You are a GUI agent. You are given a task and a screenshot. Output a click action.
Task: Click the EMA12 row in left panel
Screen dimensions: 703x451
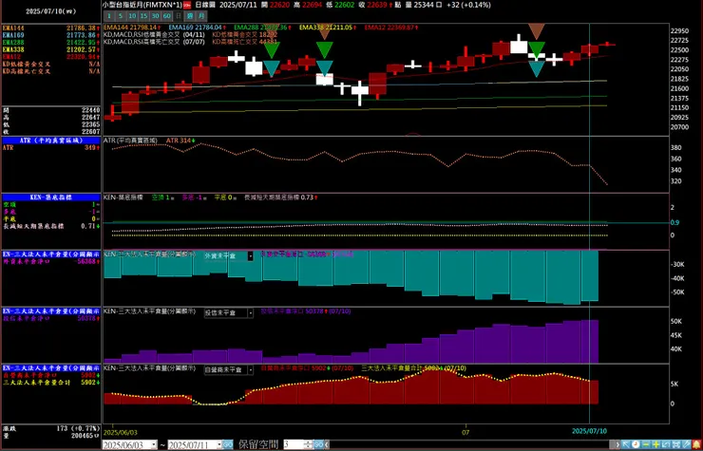point(51,57)
